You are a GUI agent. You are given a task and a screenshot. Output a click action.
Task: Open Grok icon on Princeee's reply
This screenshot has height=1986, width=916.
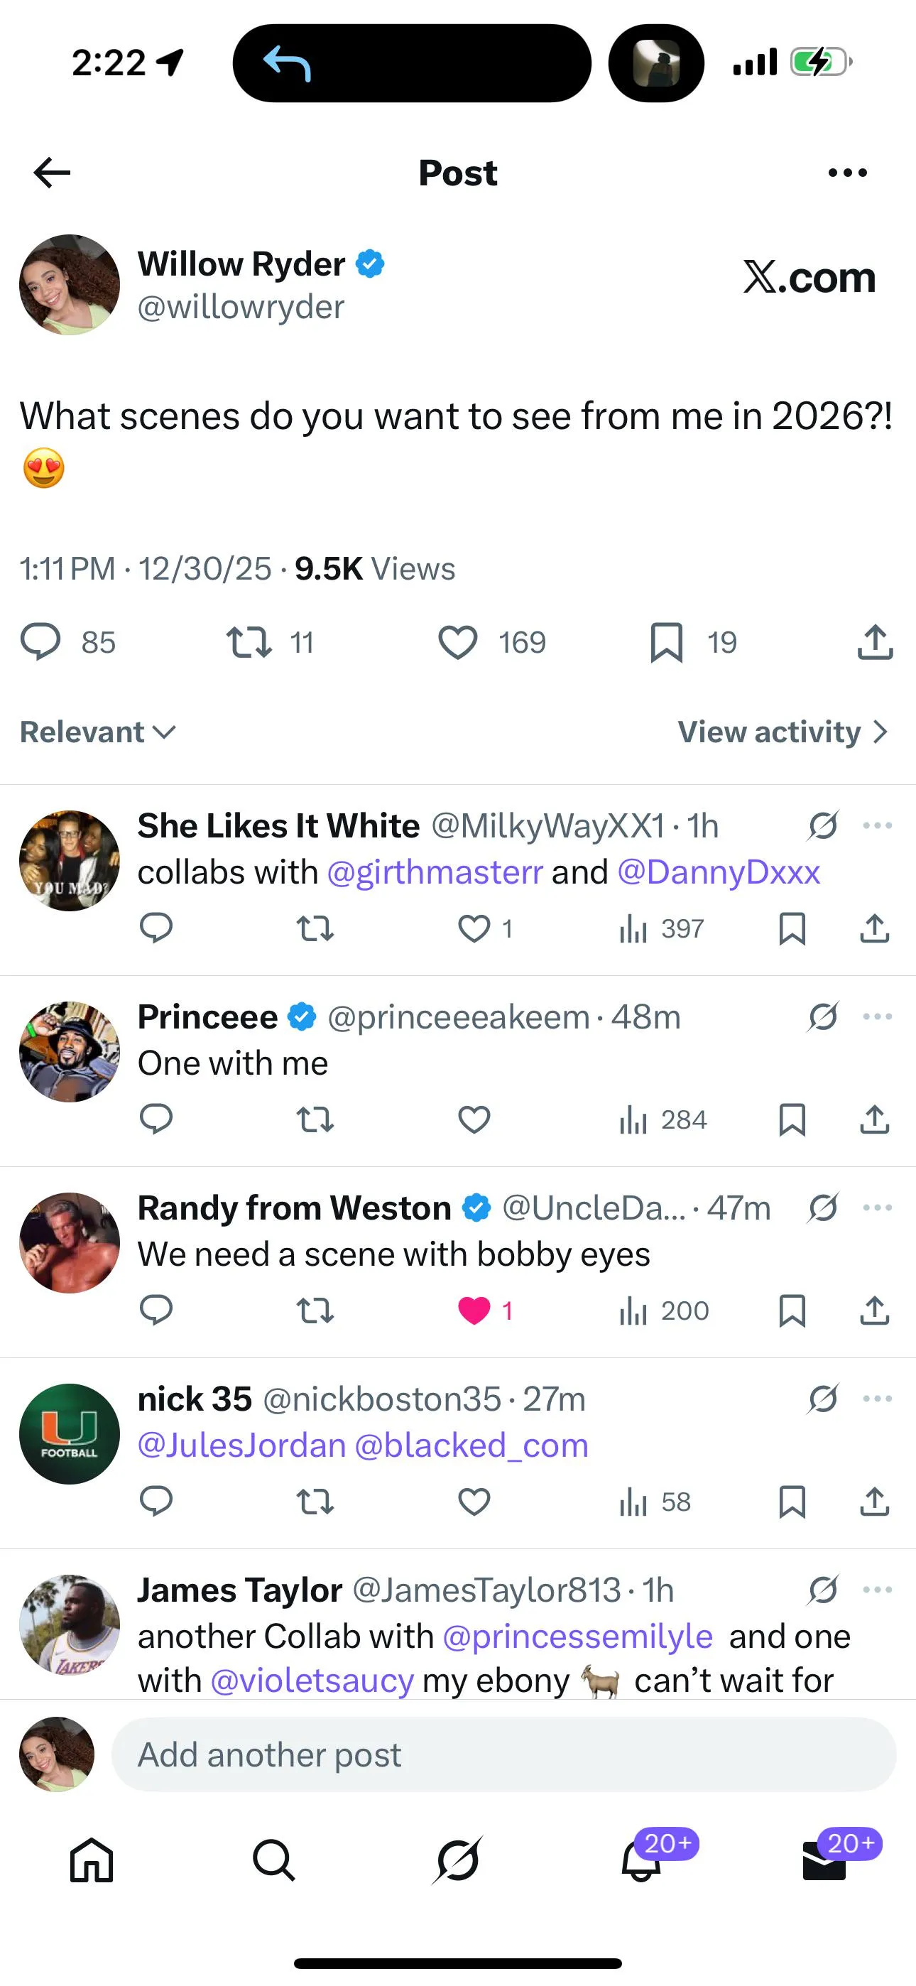tap(823, 1017)
